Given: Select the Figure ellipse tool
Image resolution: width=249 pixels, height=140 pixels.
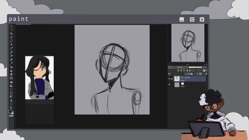Looking at the screenshot, I should coord(11,89).
